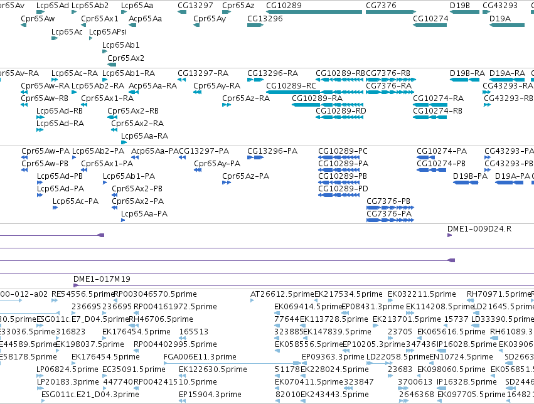Select the CG43293 gene label

point(500,6)
